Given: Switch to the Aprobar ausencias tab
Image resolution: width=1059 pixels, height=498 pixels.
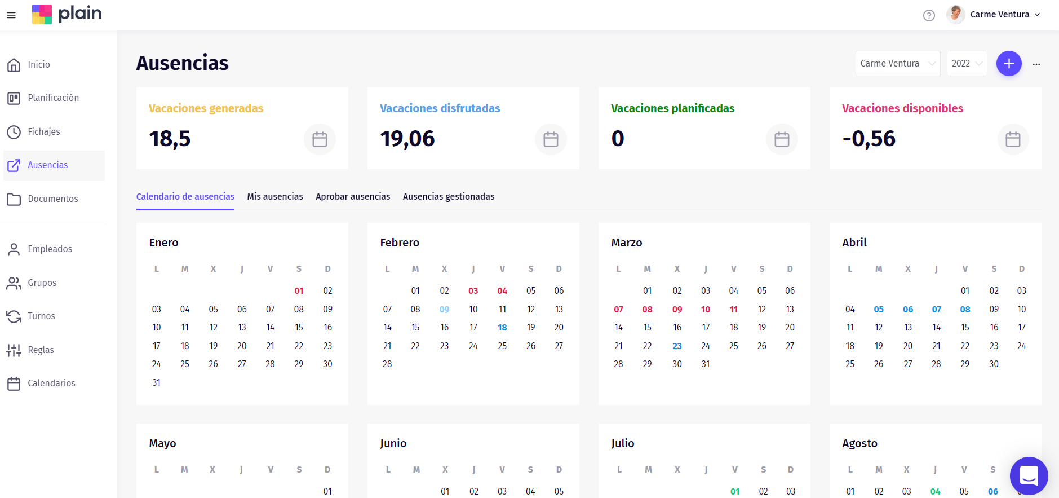Looking at the screenshot, I should pyautogui.click(x=353, y=197).
